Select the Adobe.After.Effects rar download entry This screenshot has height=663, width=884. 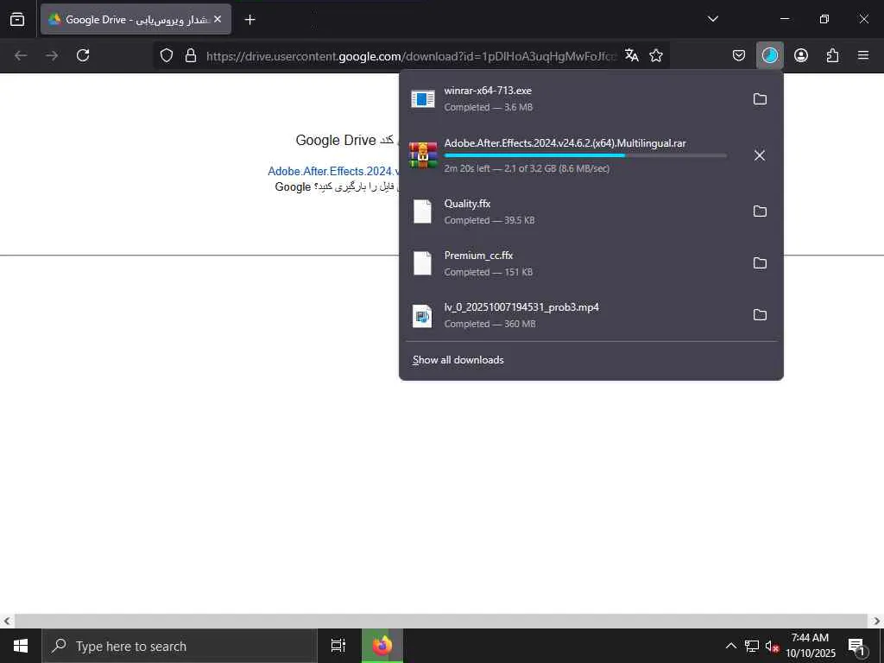pos(572,155)
